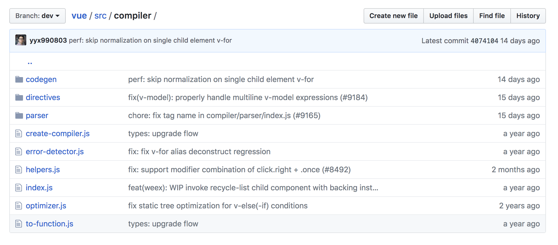The image size is (558, 245).
Task: Open the to-function.js file link
Action: [x=50, y=224]
